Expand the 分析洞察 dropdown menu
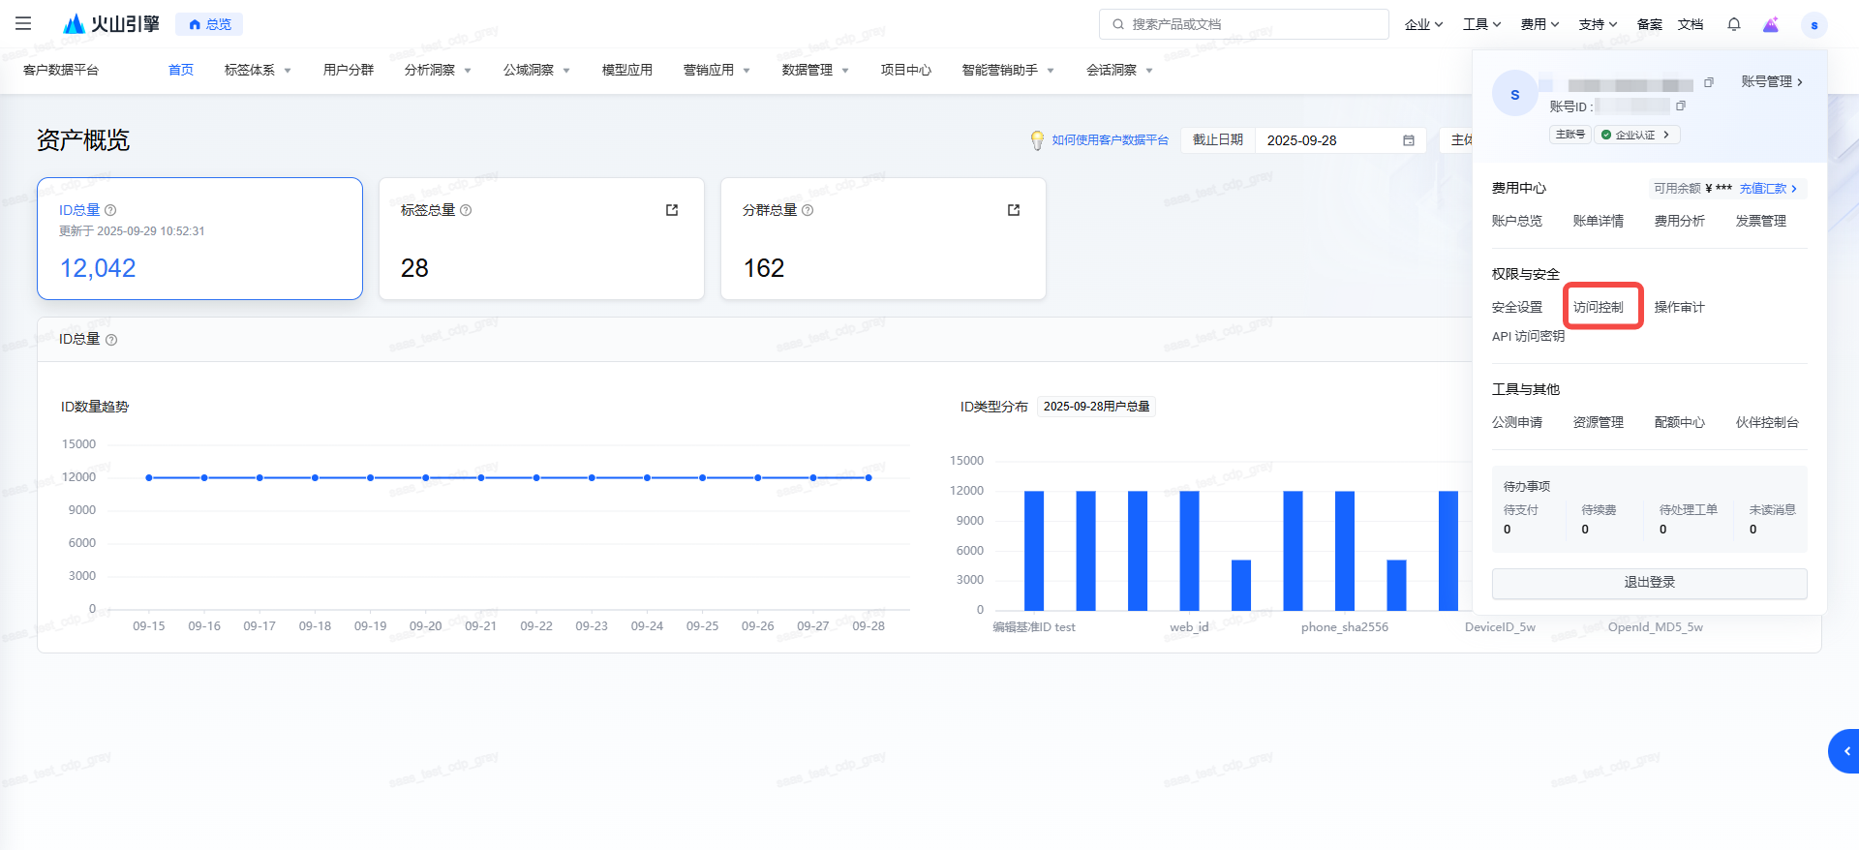The image size is (1859, 850). (x=438, y=70)
